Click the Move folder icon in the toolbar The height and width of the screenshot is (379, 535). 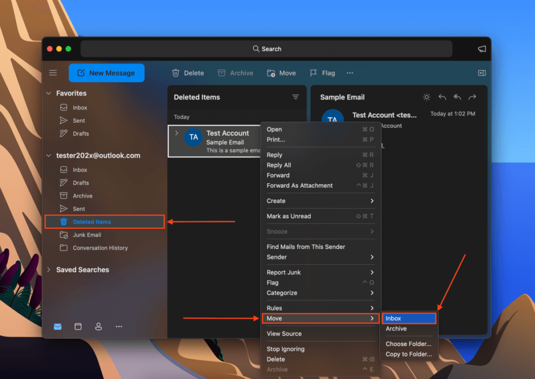tap(271, 73)
